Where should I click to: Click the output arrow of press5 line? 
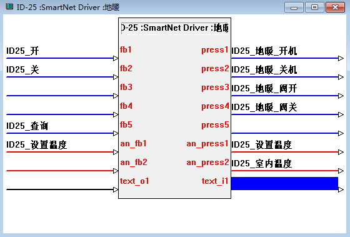pyautogui.click(x=341, y=133)
